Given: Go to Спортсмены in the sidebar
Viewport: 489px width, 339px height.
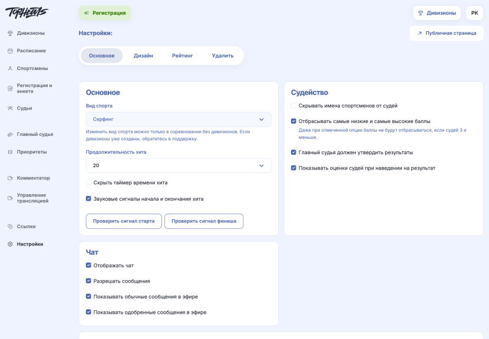Looking at the screenshot, I should [32, 68].
